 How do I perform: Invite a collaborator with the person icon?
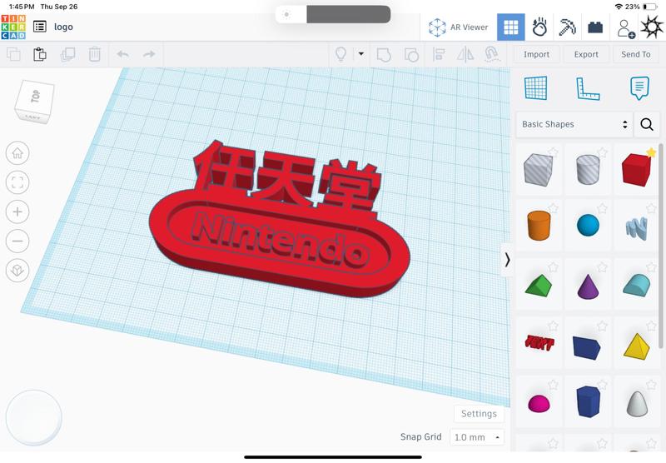tap(626, 28)
